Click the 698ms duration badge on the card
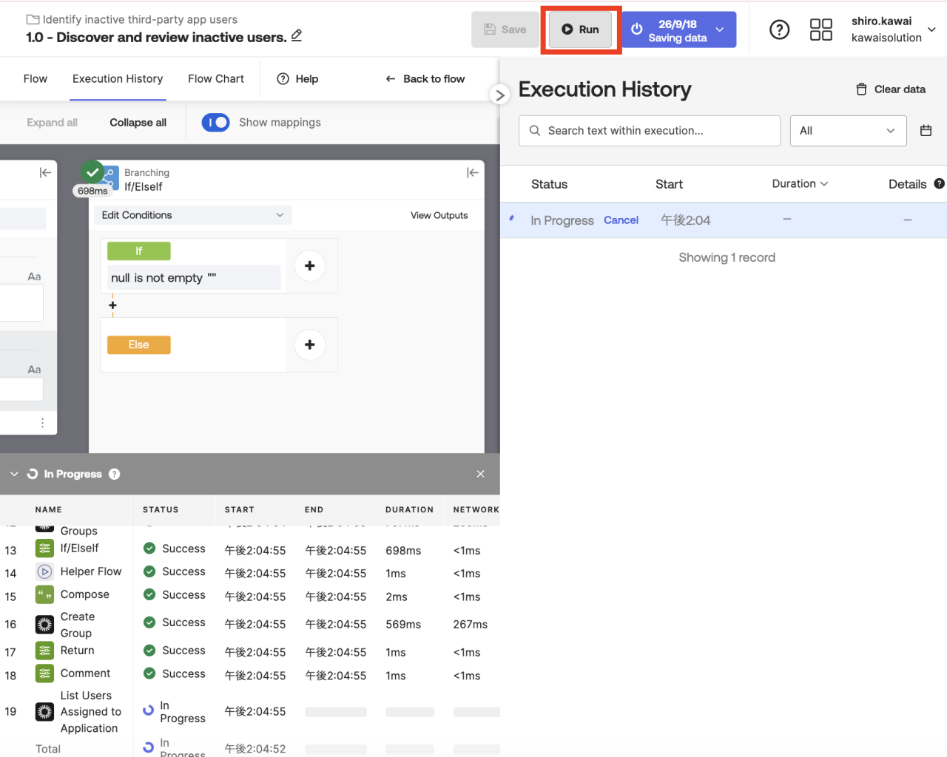Viewport: 947px width, 757px height. pos(92,191)
